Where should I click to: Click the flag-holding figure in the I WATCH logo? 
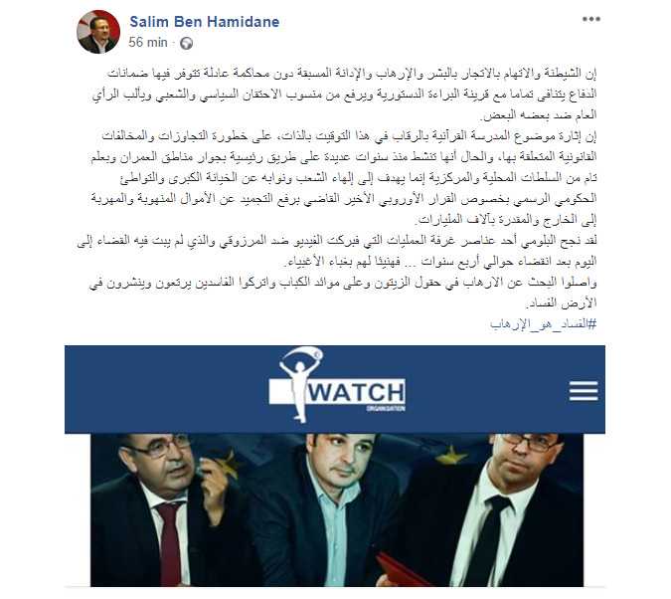pos(299,383)
